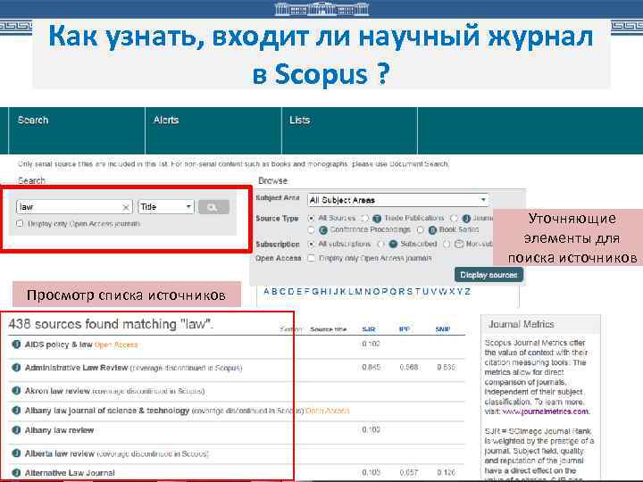Select Book Series radio button

point(420,229)
